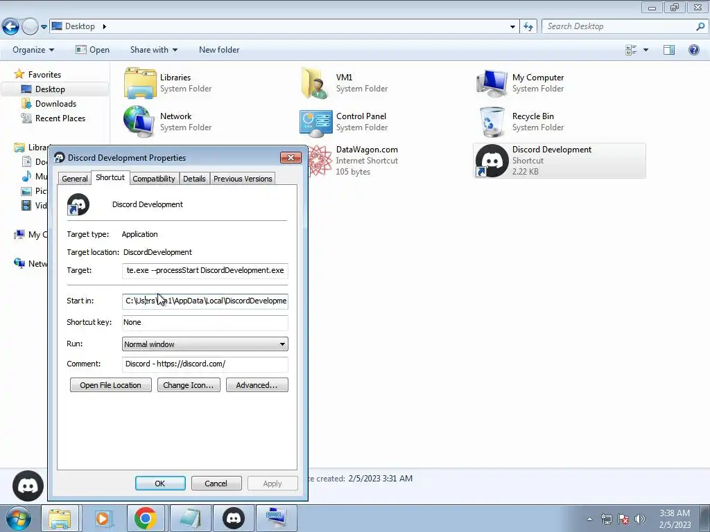Viewport: 710px width, 532px height.
Task: Refresh the Desktop folder view
Action: coord(528,27)
